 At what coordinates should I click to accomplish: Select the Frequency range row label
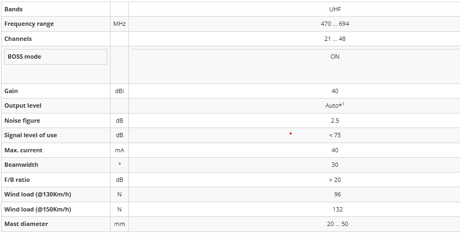point(29,24)
